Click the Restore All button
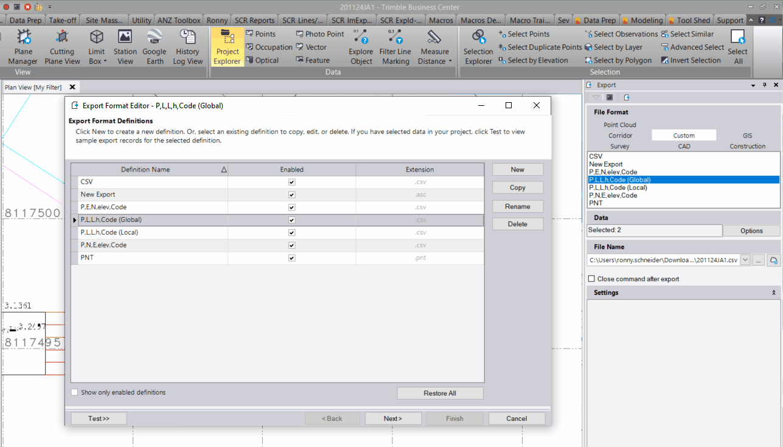Screen dimensions: 783x447 pyautogui.click(x=440, y=393)
